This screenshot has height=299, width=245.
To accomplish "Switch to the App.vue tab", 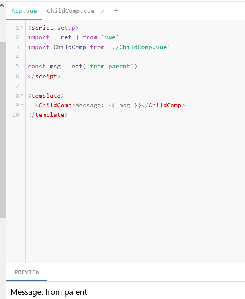I will [x=24, y=11].
